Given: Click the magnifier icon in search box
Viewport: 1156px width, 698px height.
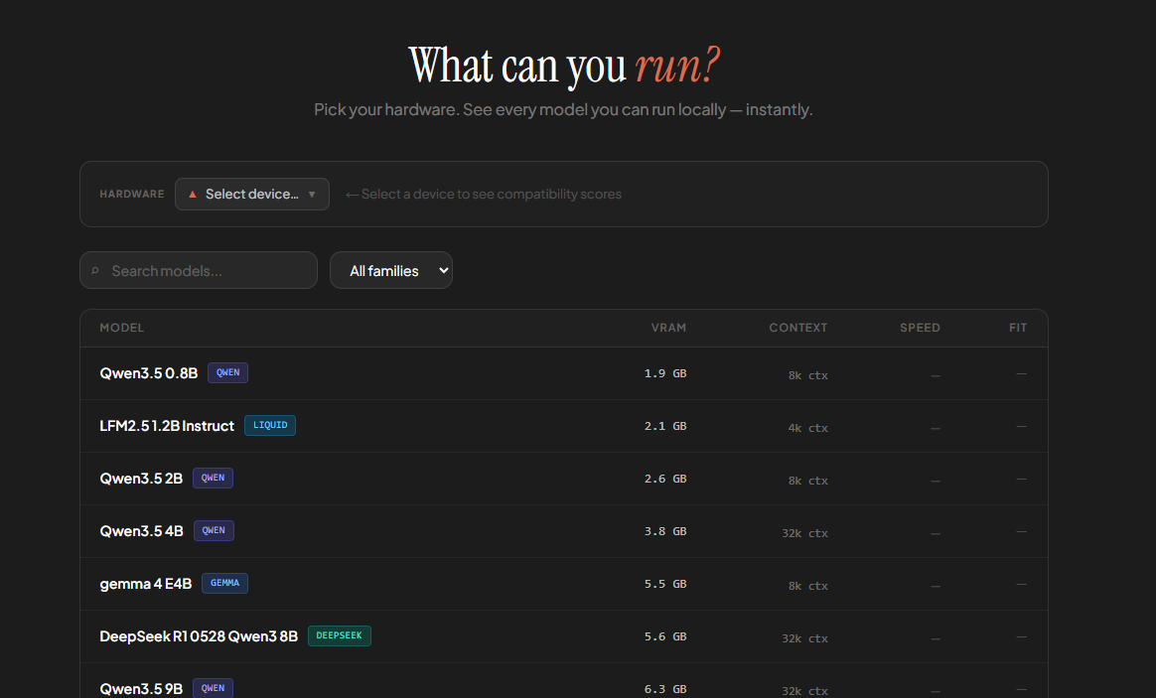Looking at the screenshot, I should (95, 270).
